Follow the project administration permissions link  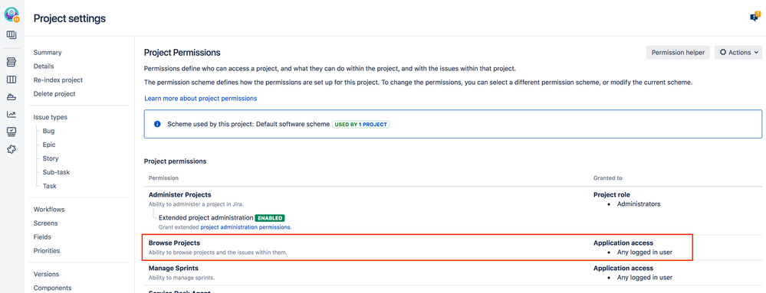pos(245,227)
